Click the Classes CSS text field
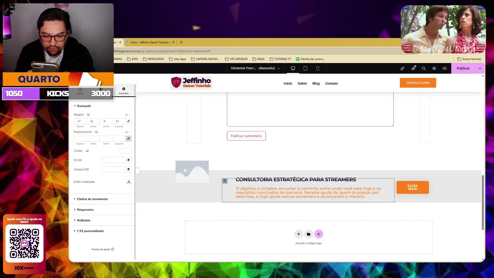The image size is (494, 278). (114, 169)
